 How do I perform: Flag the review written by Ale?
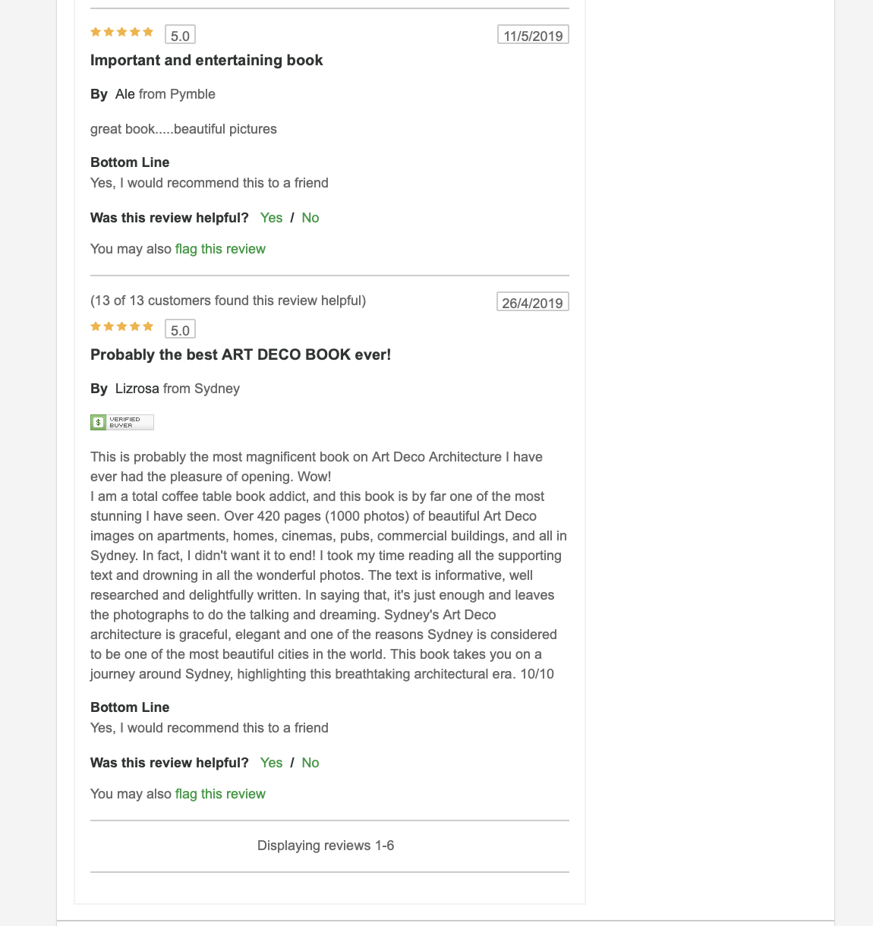[x=220, y=249]
